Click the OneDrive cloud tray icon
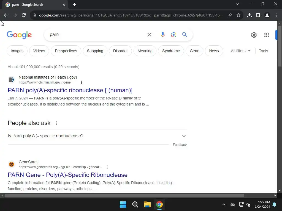Screen dimensions: 282x211 click(x=233, y=204)
